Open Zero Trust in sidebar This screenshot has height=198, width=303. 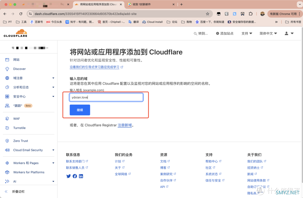coord(20,141)
